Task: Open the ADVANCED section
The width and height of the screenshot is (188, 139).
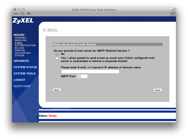Action: pos(21,61)
